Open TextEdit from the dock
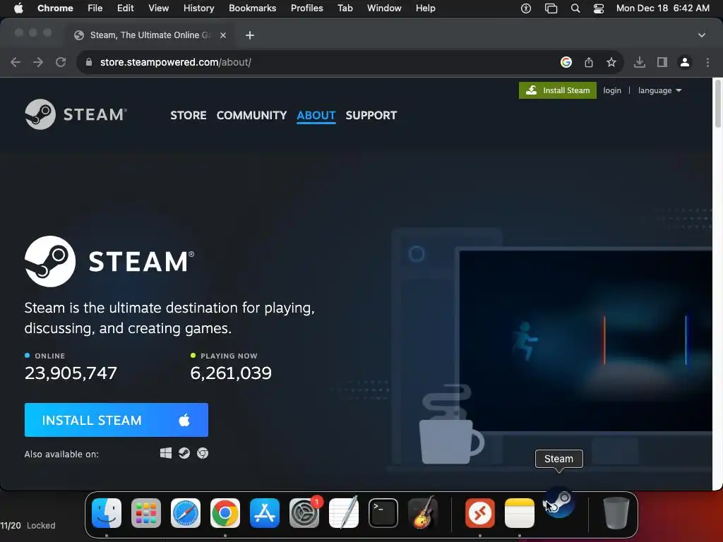723x542 pixels. 344,513
